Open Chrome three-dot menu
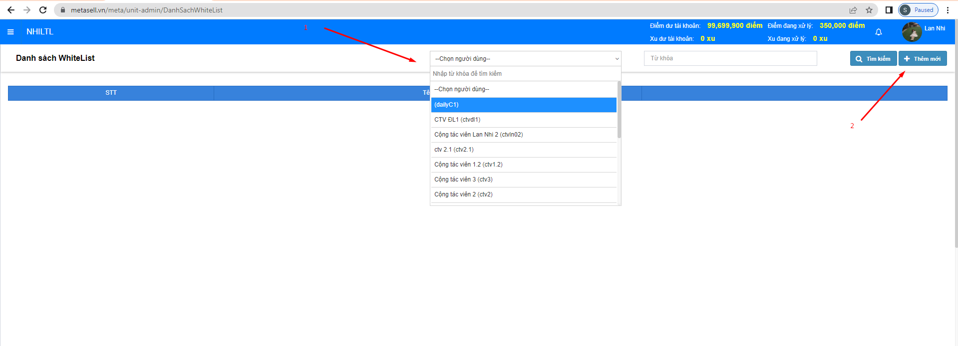The width and height of the screenshot is (958, 346). (x=948, y=10)
